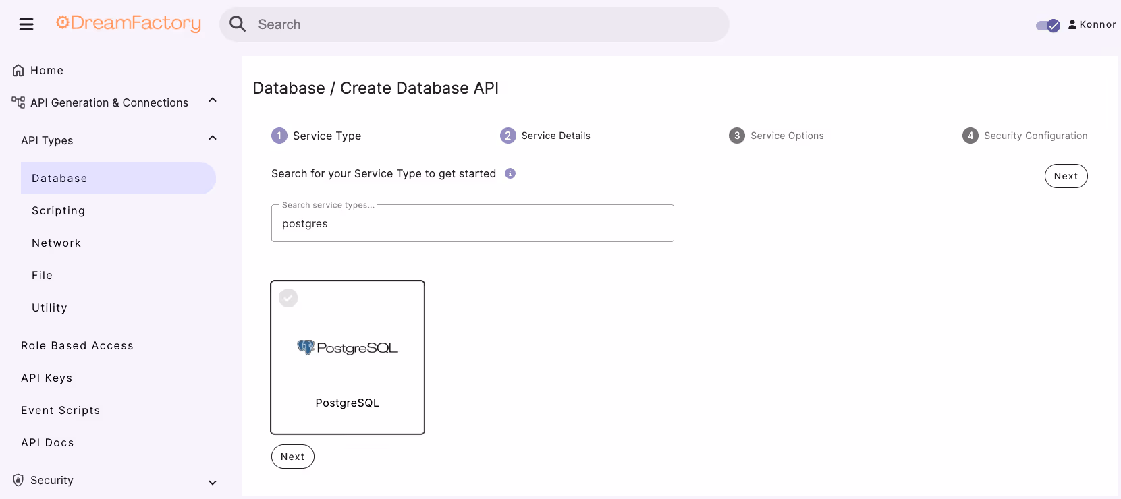Open Event Scripts page

tap(61, 410)
